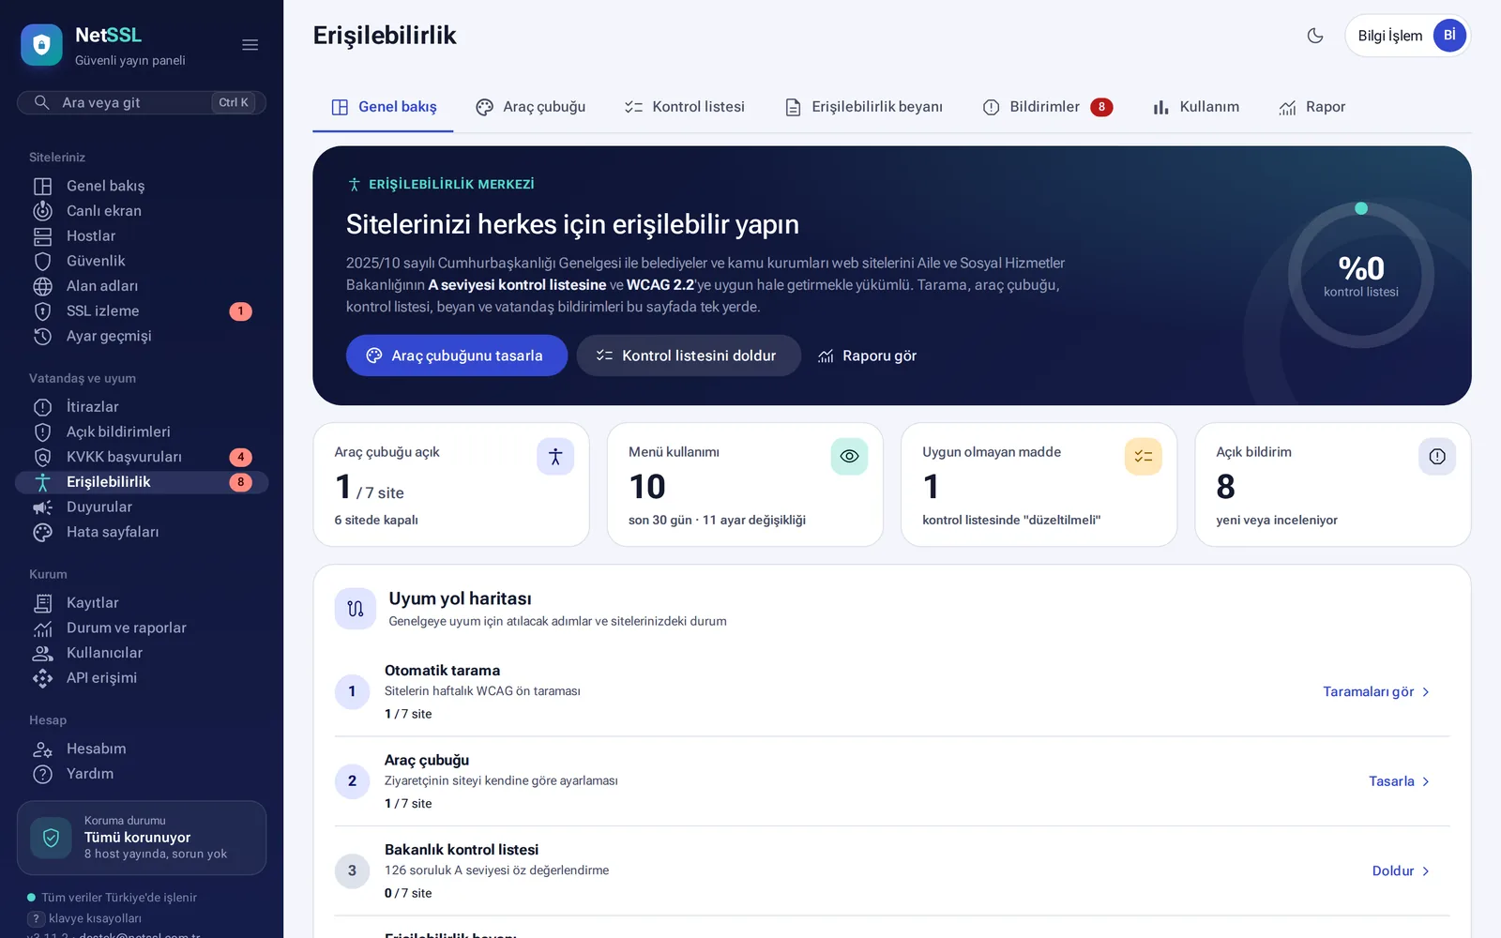Open Hata sayfaları in sidebar
Screen dimensions: 1501x938
pyautogui.click(x=142, y=532)
